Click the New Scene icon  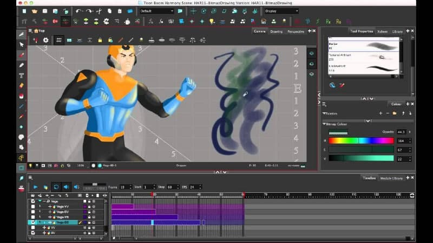24,11
